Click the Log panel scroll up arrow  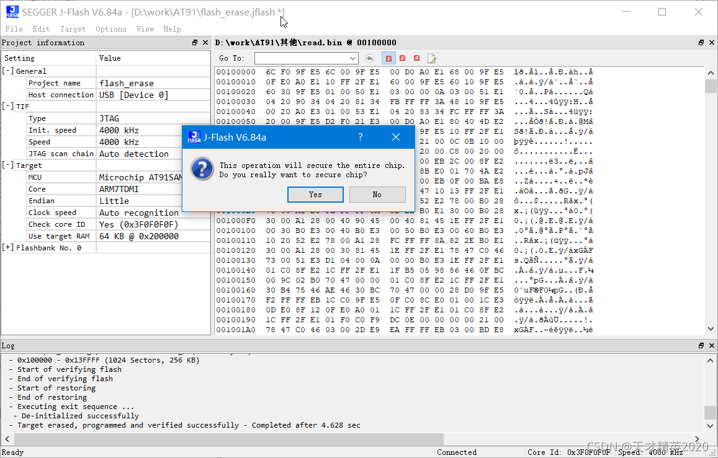(711, 359)
